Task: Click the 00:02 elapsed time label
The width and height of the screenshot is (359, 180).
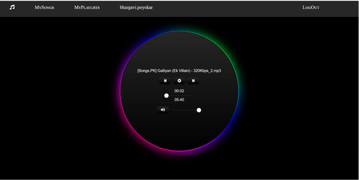Action: [x=179, y=91]
